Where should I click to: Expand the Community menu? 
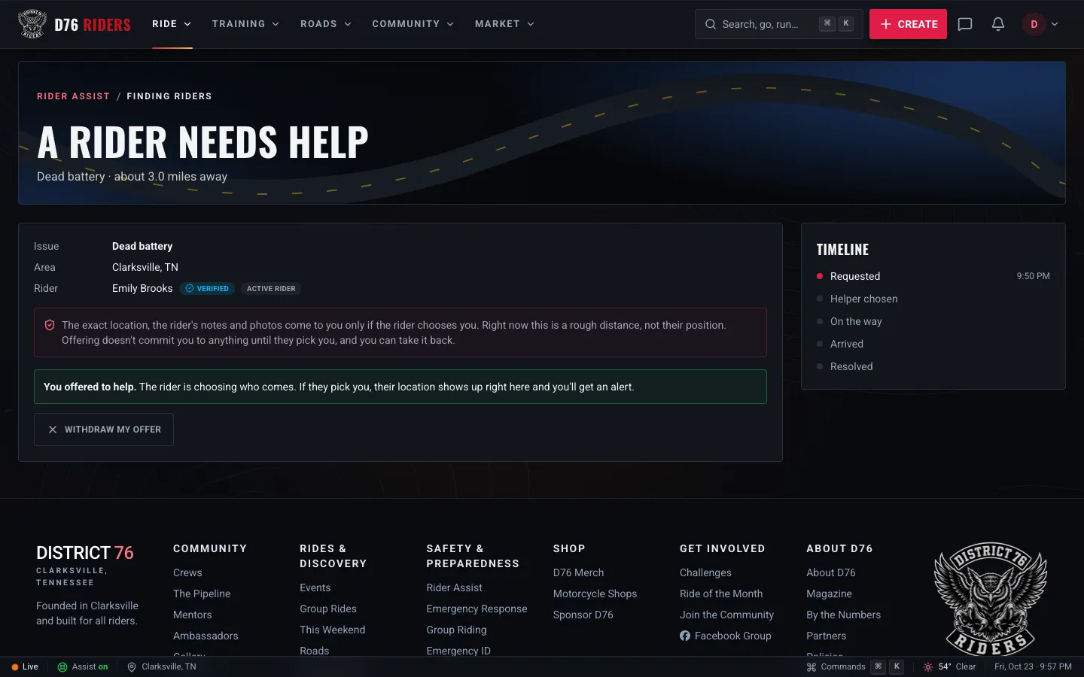click(413, 24)
